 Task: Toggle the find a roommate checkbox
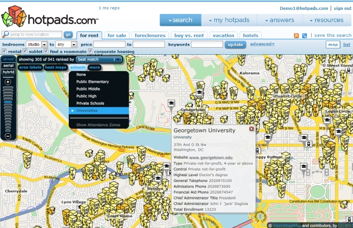pos(46,51)
